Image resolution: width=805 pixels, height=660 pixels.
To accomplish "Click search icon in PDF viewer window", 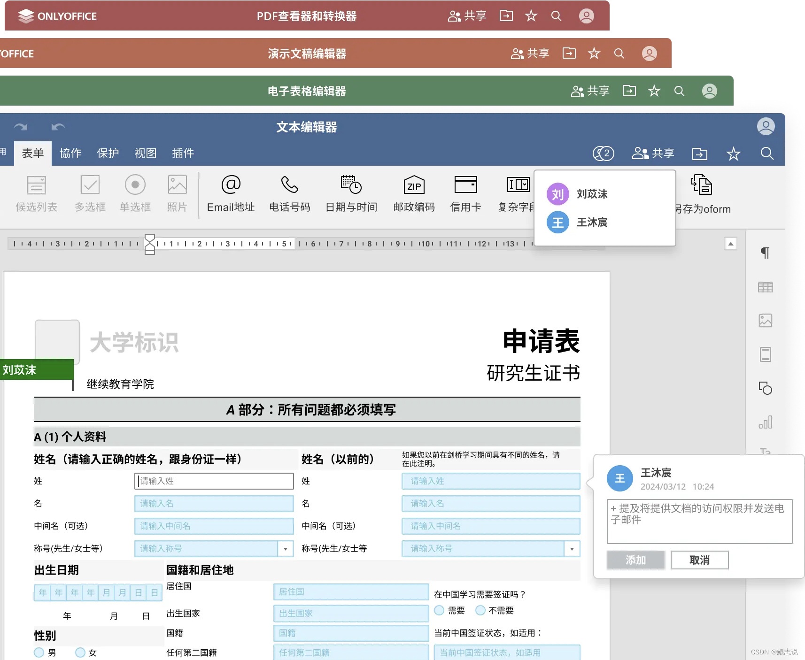I will click(556, 16).
